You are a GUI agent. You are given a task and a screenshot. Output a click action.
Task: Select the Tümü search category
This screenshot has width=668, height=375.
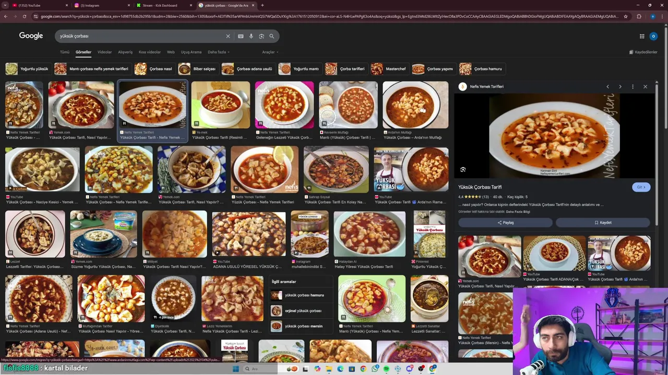point(64,52)
